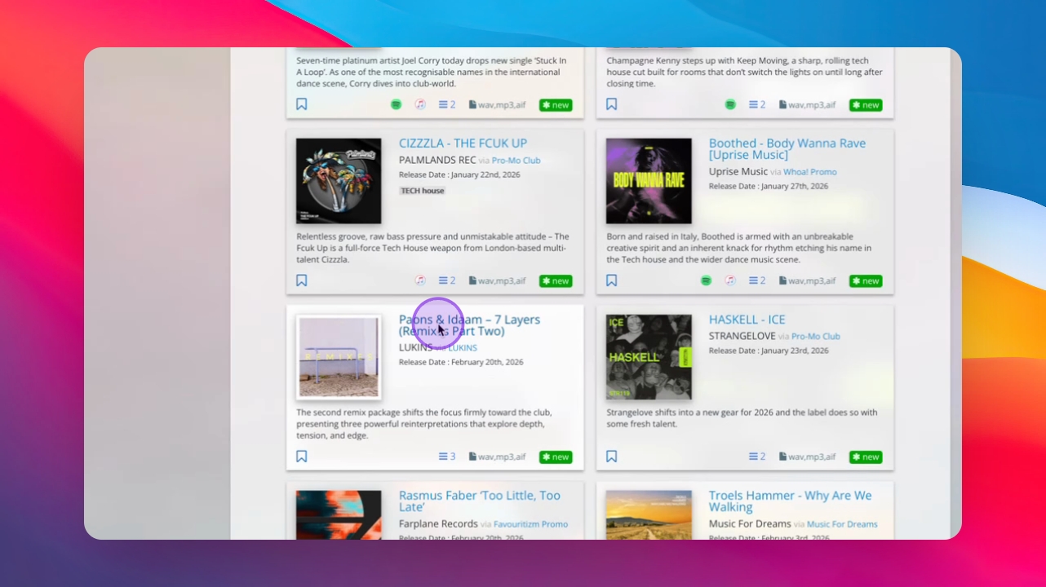This screenshot has height=587, width=1046.
Task: Bookmark the Boothed release
Action: point(612,280)
